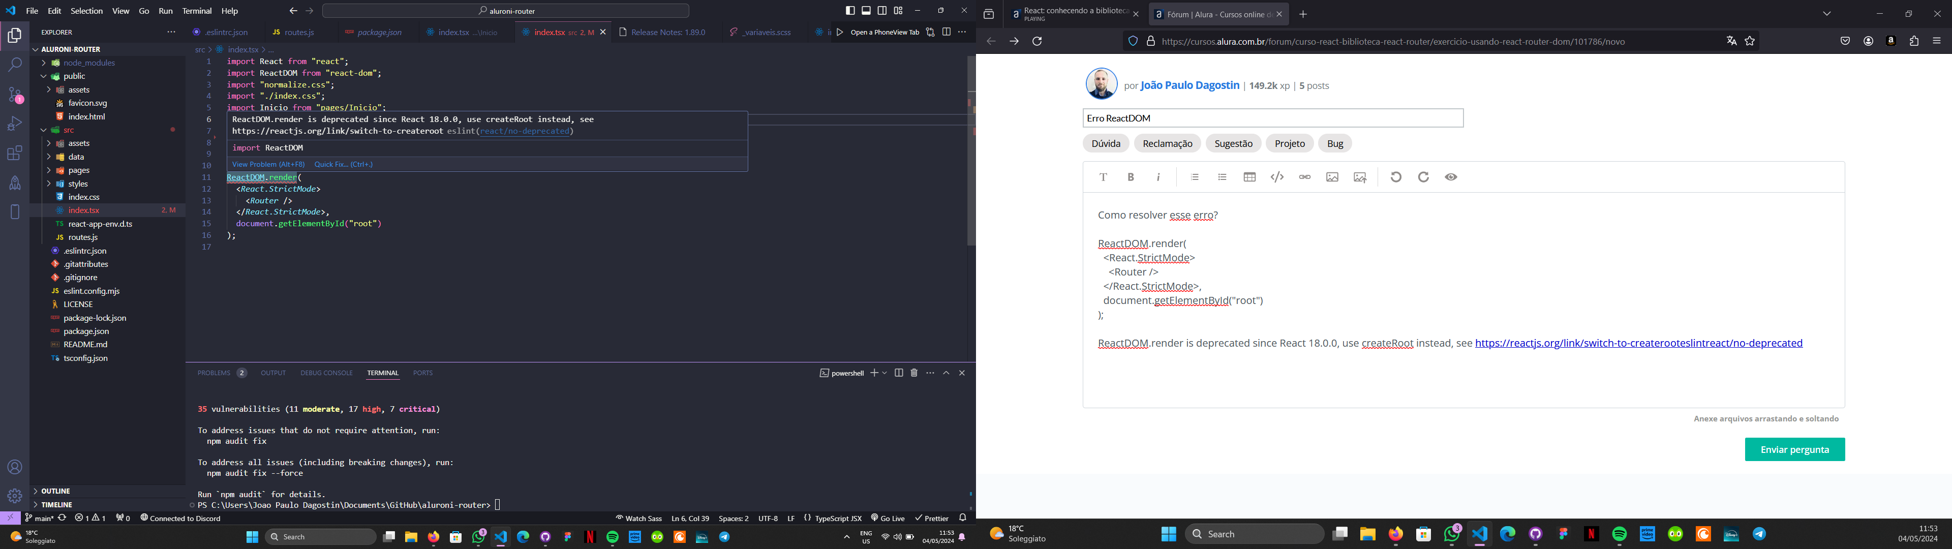
Task: Insert a hyperlink in the forum editor
Action: [1305, 177]
